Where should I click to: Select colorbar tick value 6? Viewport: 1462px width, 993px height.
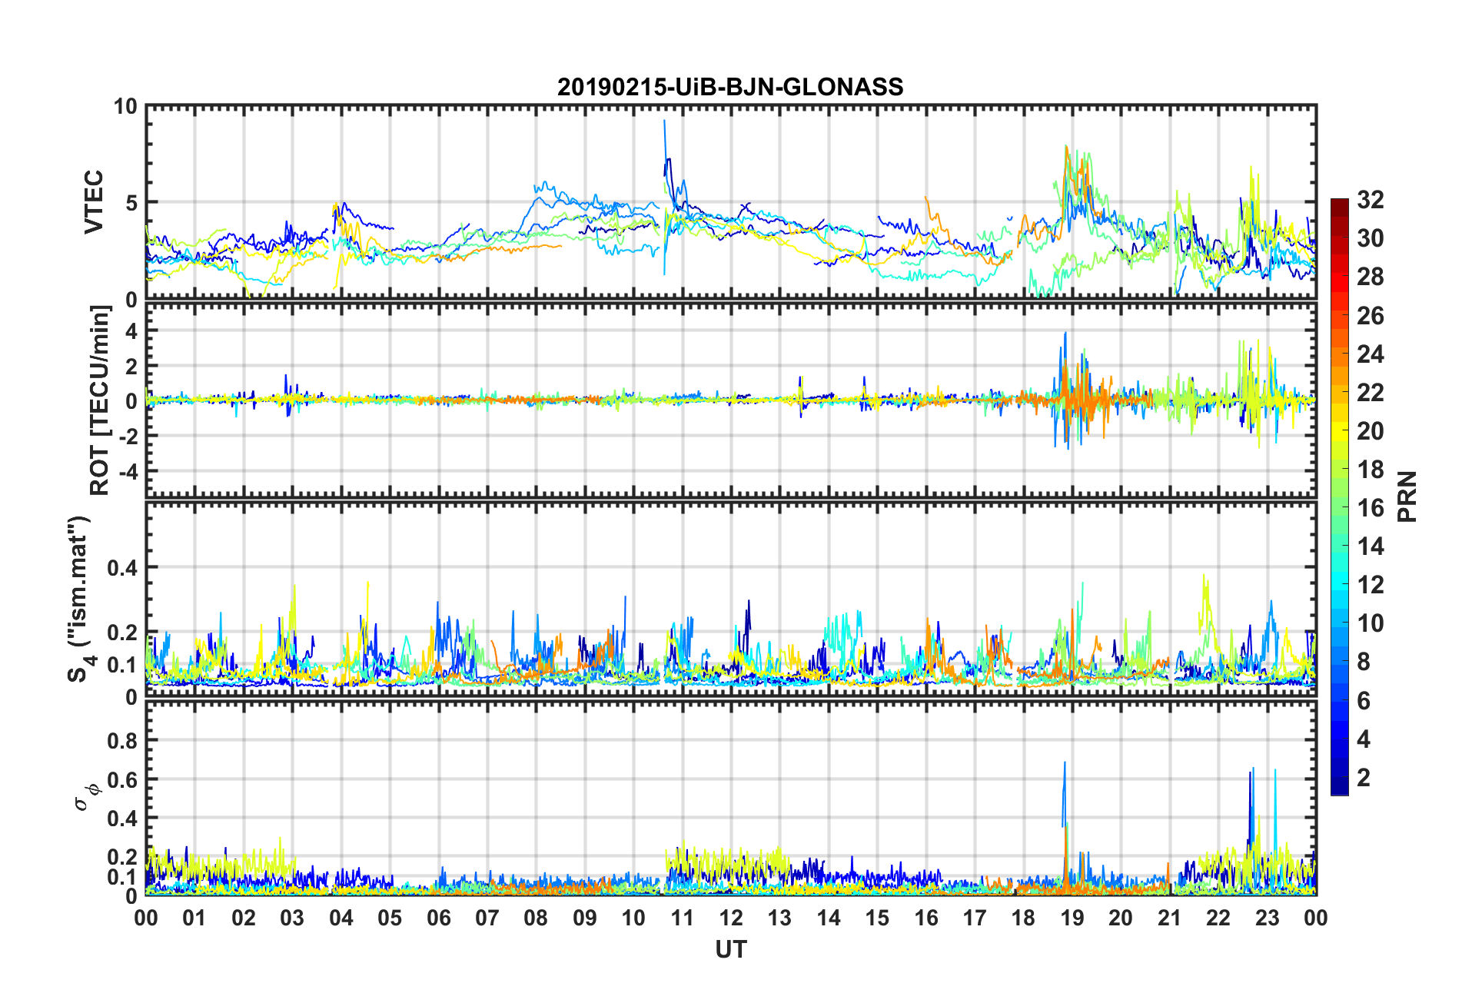point(1364,701)
